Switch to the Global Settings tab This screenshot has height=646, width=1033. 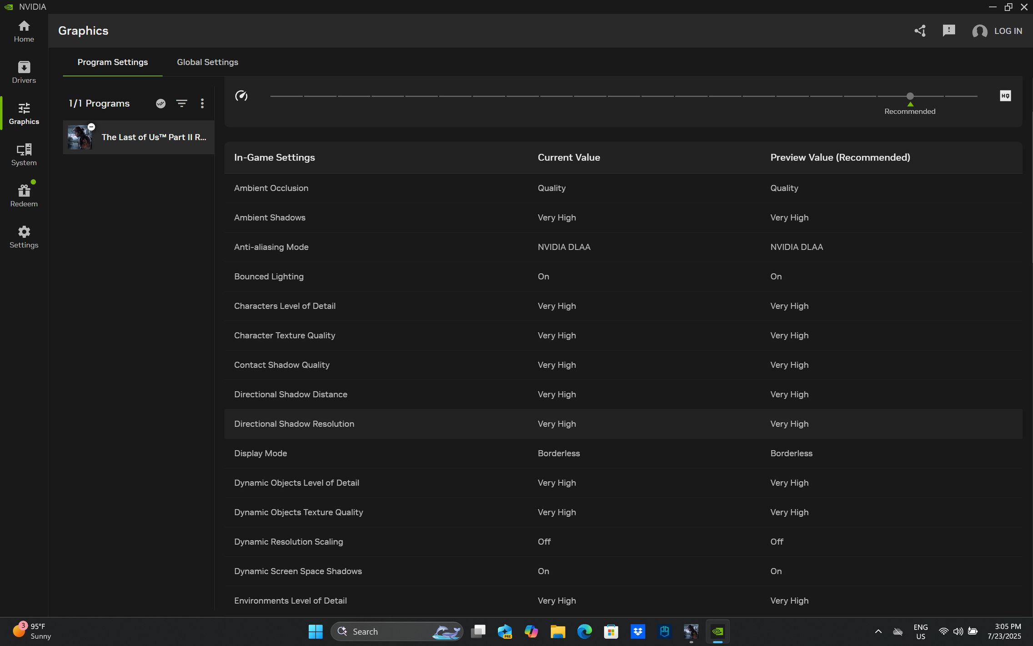pyautogui.click(x=207, y=62)
